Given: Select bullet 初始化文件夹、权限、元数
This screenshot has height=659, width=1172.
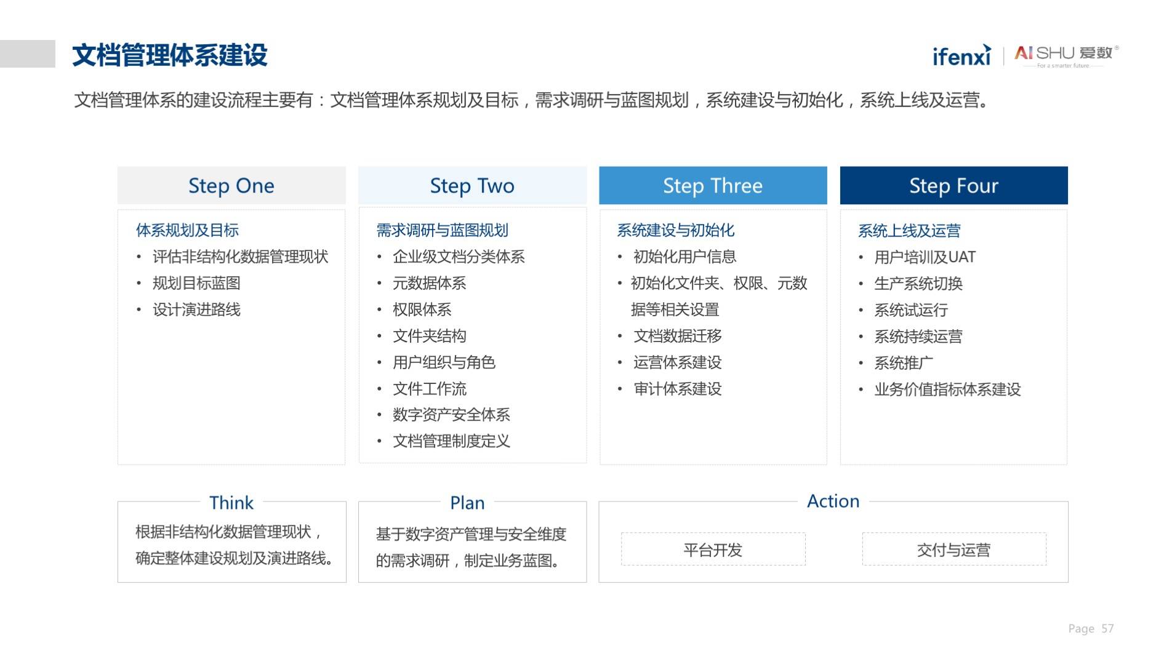Looking at the screenshot, I should coord(719,283).
